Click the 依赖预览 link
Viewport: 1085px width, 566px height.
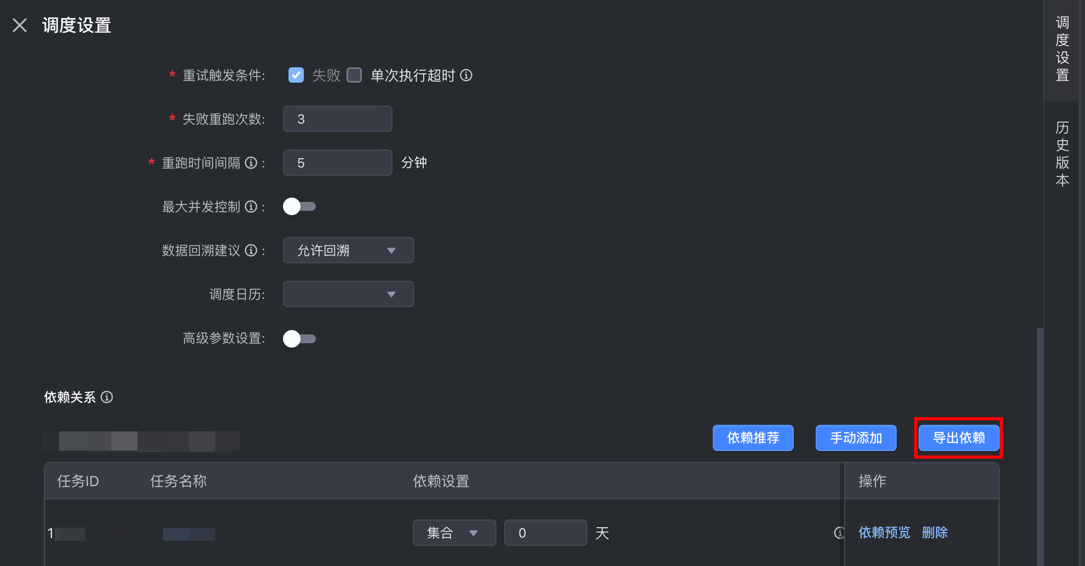click(x=884, y=533)
